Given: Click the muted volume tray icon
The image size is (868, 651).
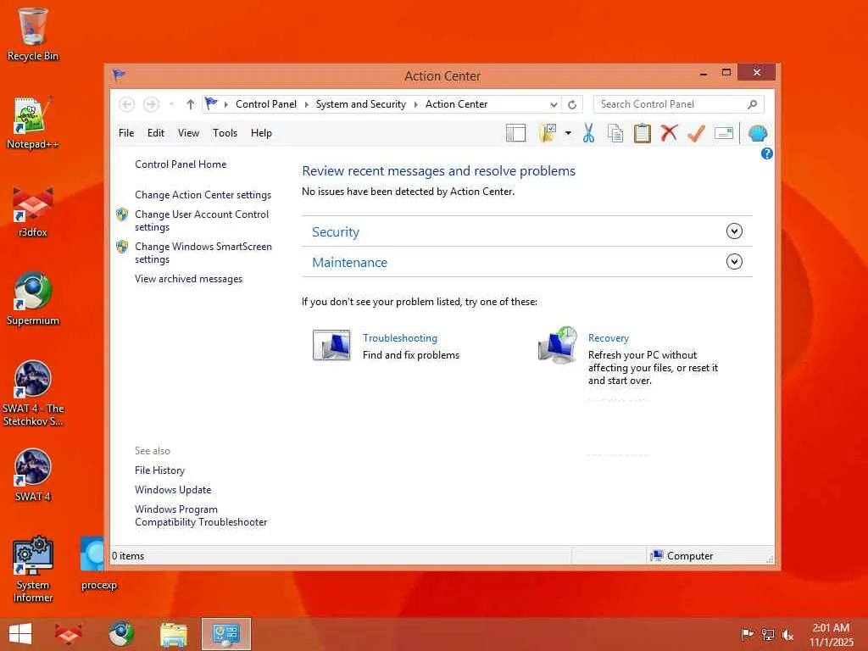Looking at the screenshot, I should (787, 634).
